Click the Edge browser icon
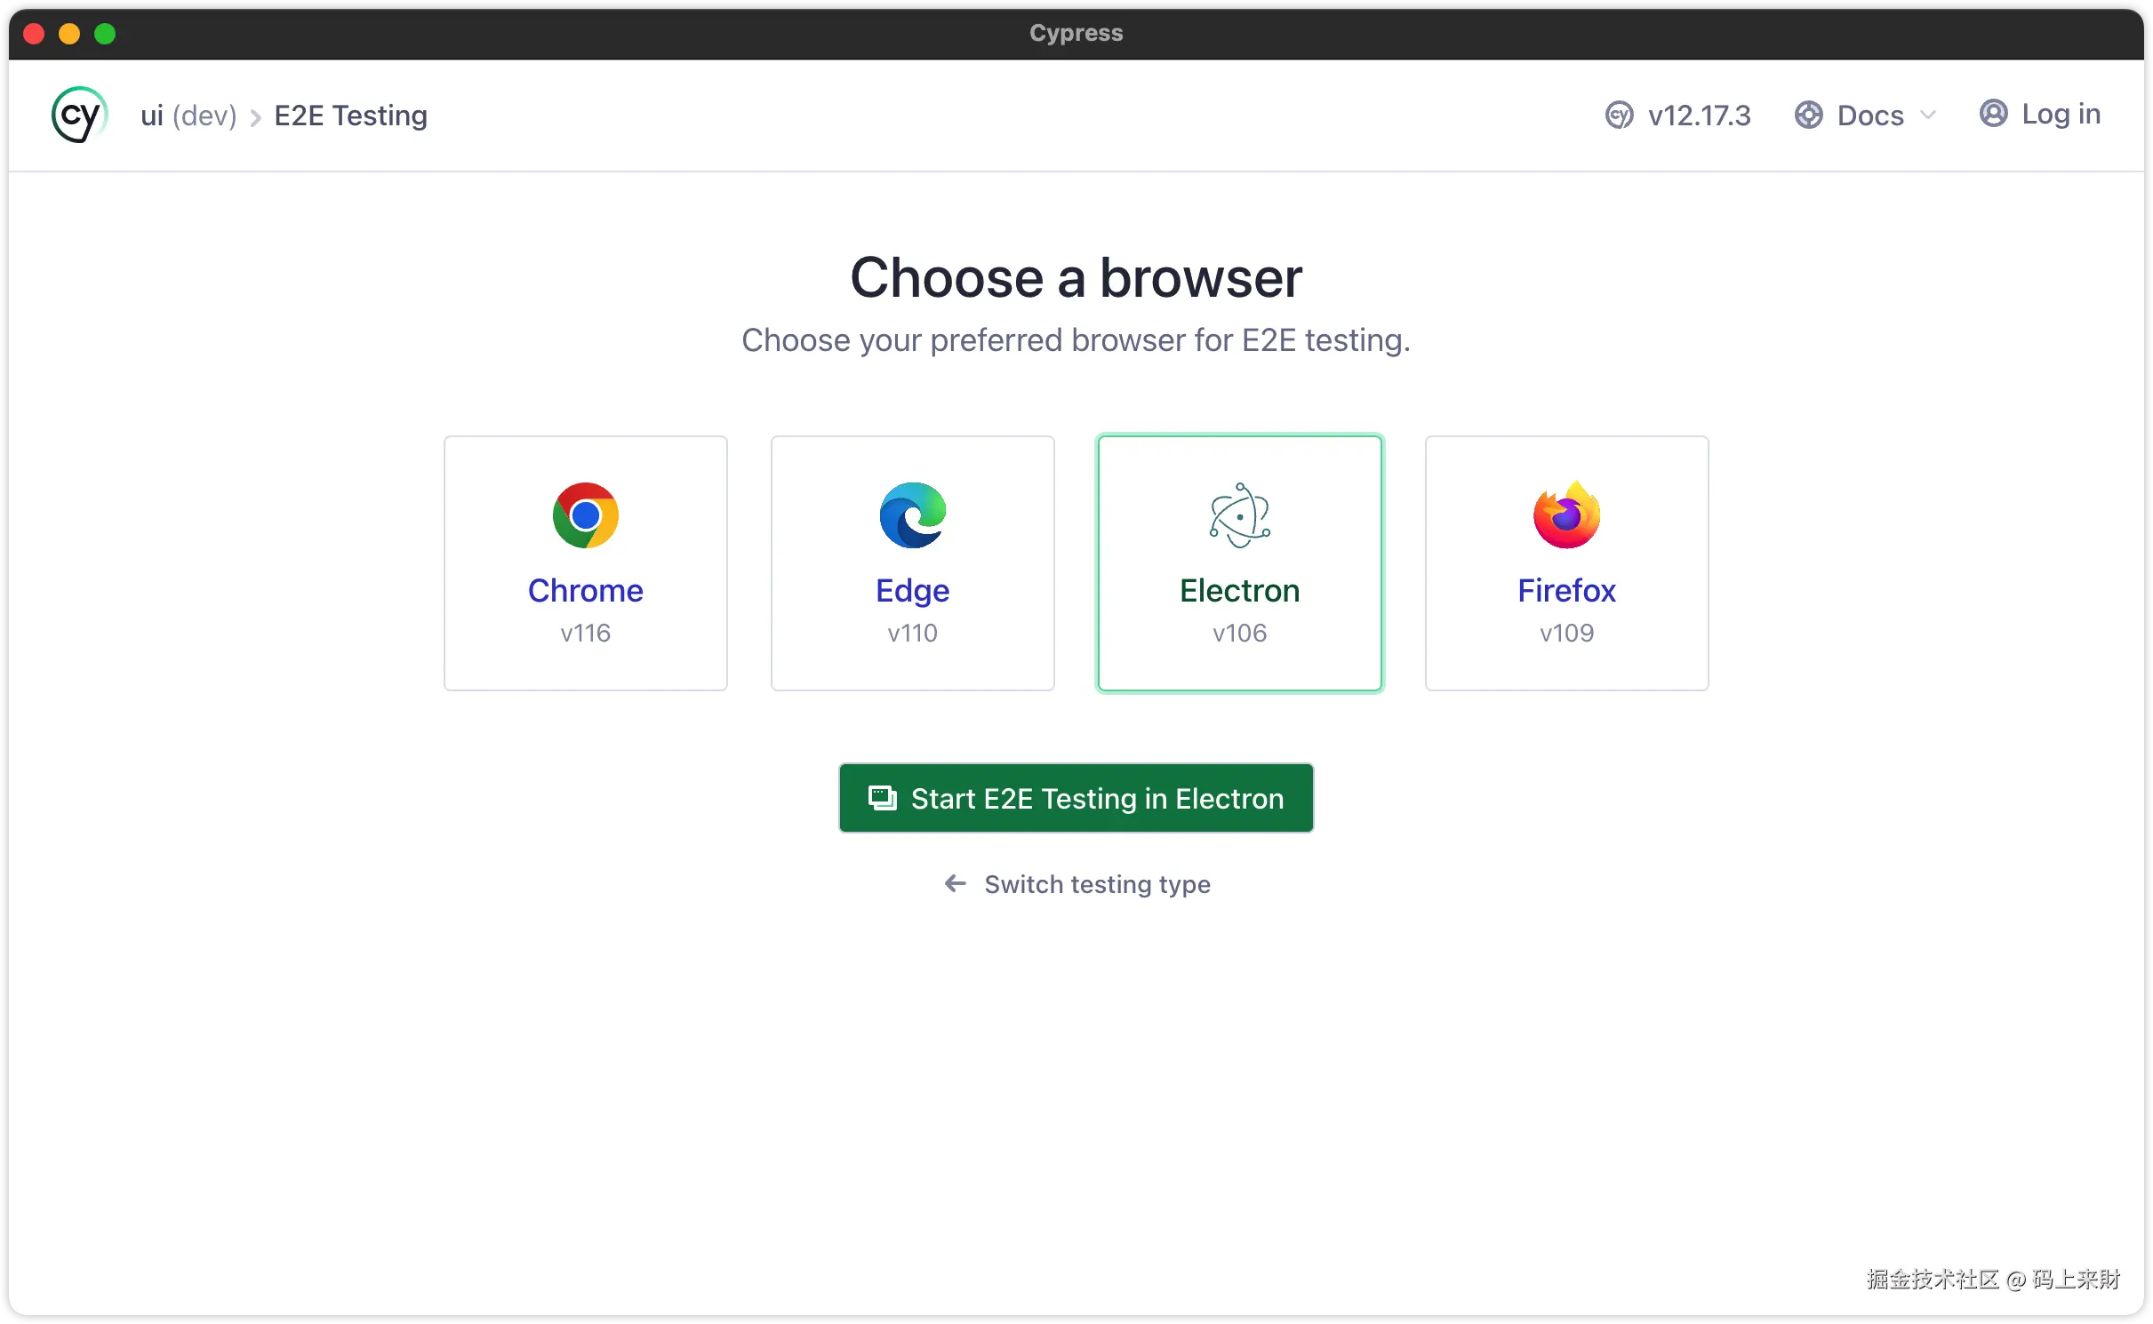 click(x=912, y=515)
